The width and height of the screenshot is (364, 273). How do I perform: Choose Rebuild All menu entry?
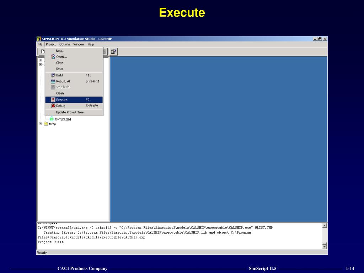74,81
